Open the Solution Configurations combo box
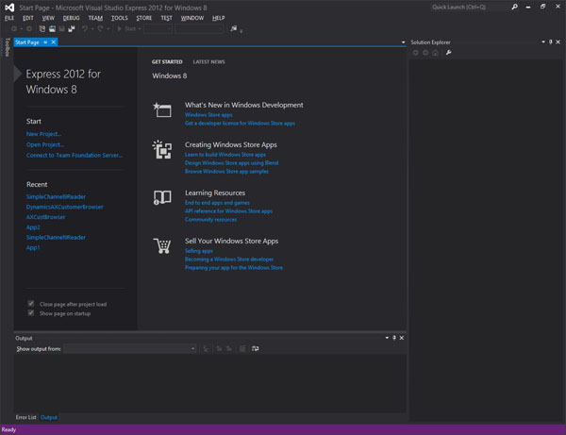 pos(158,29)
